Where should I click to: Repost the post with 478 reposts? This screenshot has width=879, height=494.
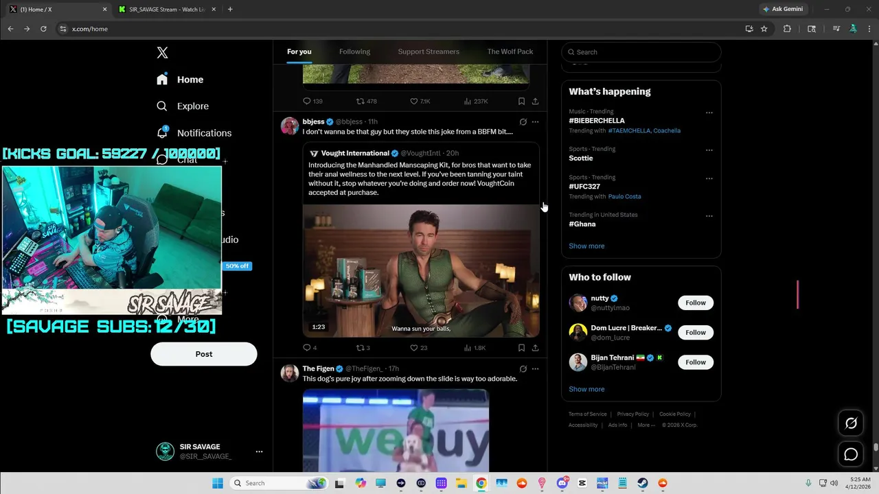tap(366, 101)
